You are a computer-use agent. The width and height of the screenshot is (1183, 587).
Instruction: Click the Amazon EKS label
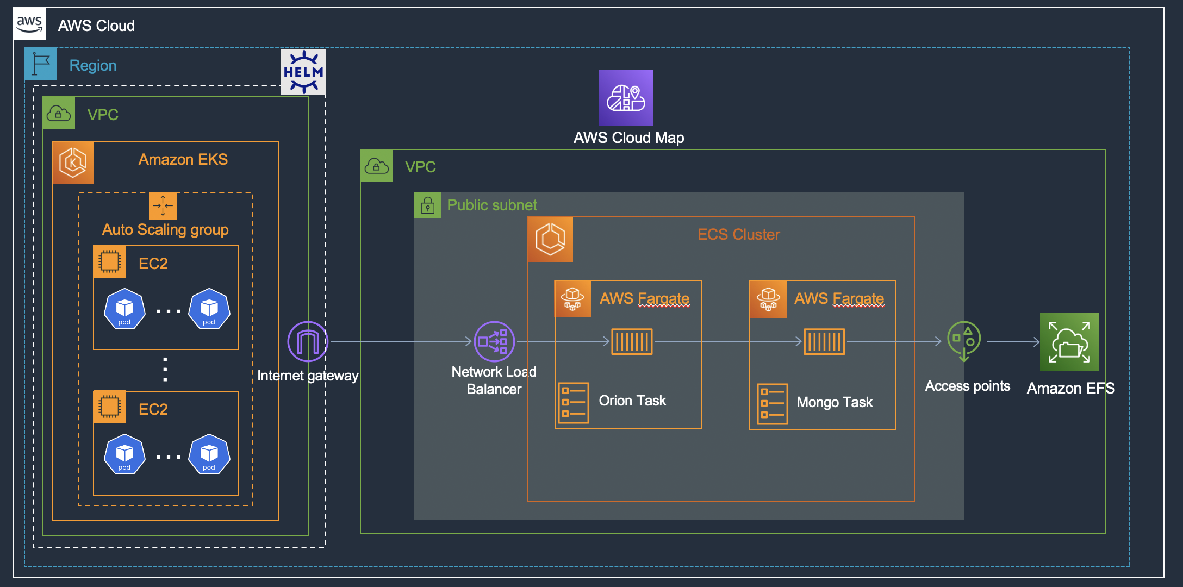(x=183, y=159)
